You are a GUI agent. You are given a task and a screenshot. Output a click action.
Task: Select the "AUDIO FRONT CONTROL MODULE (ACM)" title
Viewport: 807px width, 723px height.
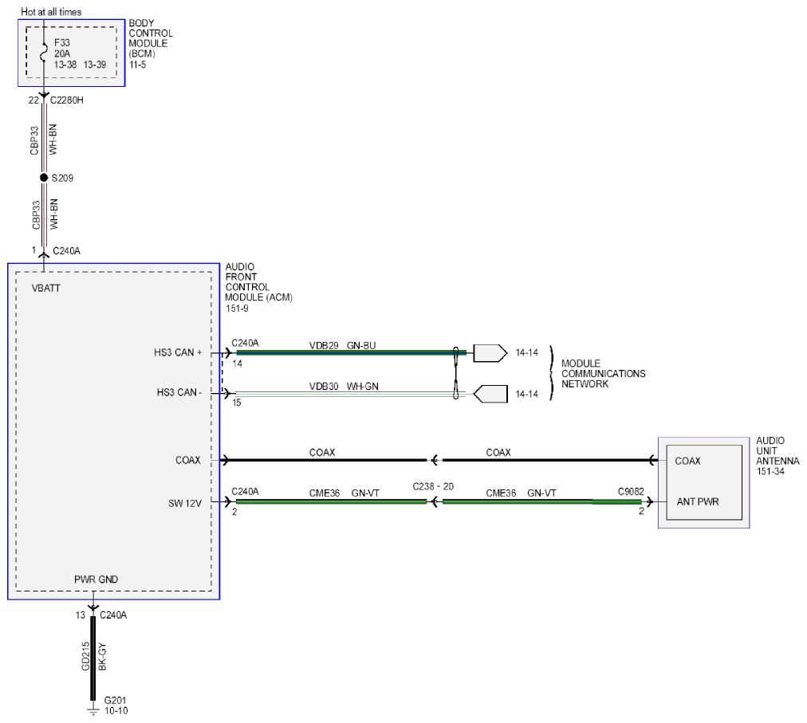click(258, 282)
